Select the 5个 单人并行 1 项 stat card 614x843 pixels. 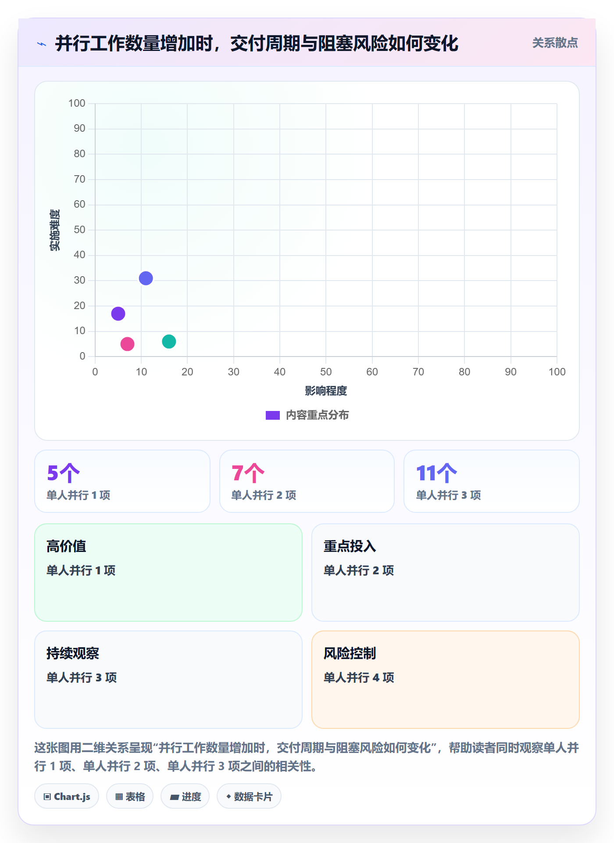[122, 481]
